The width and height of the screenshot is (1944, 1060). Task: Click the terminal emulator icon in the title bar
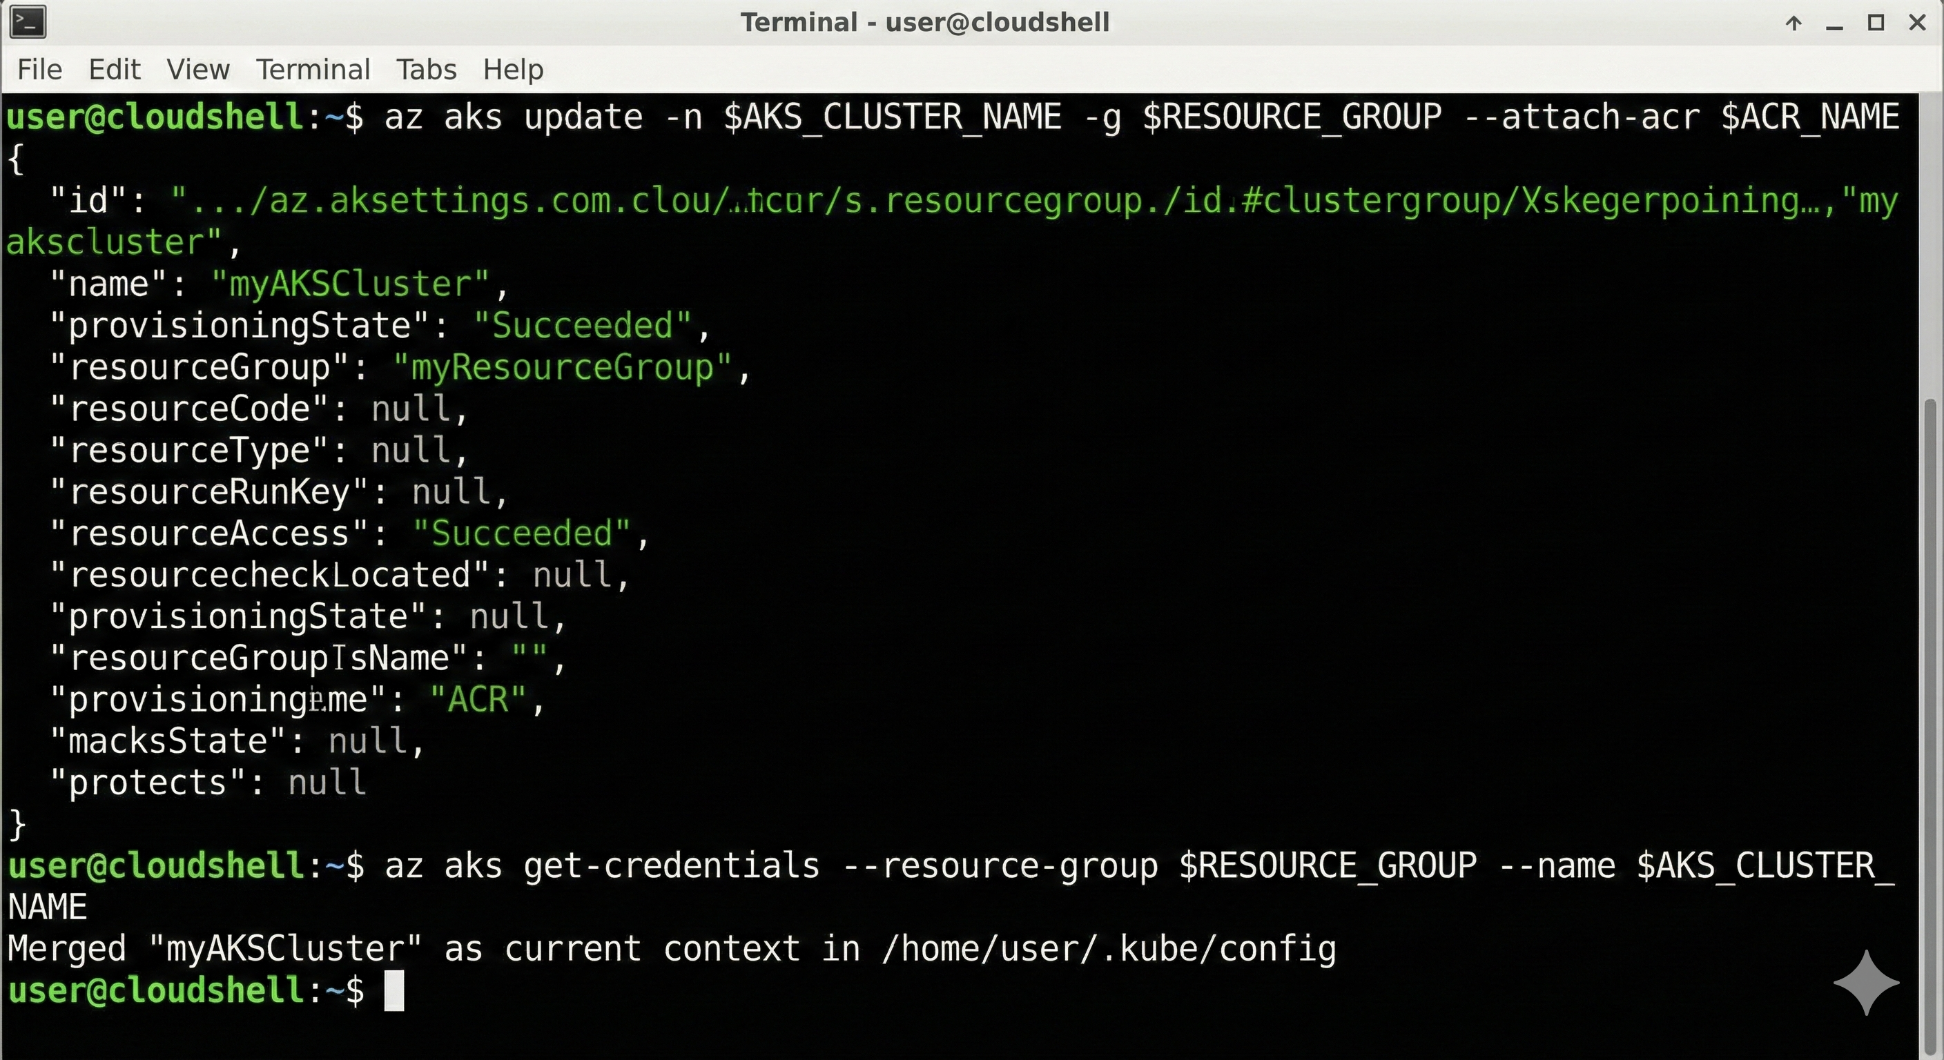(x=27, y=22)
